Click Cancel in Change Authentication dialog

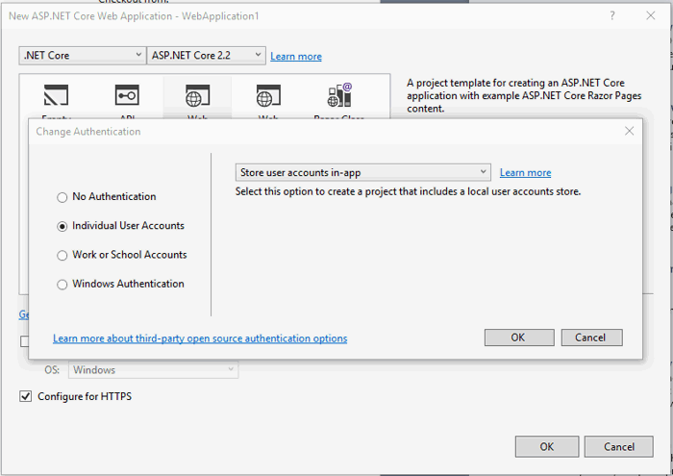pos(590,338)
